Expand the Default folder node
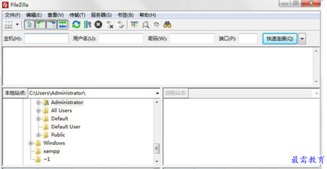Viewport: 327px width, 169px height. (38, 119)
